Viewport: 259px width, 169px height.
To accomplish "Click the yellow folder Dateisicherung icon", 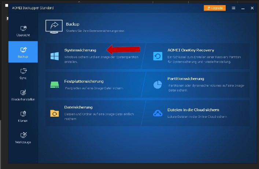I will point(55,113).
